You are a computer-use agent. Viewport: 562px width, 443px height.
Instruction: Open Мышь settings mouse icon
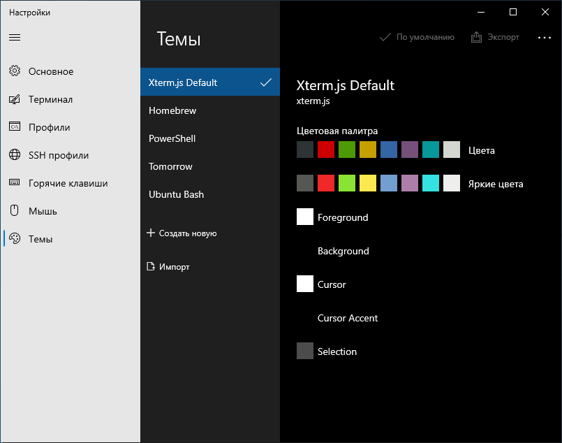click(x=14, y=211)
